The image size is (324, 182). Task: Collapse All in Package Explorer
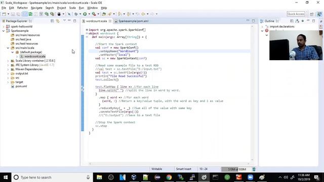[x=52, y=21]
